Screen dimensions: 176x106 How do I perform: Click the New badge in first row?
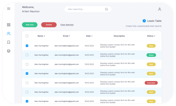(x=151, y=46)
